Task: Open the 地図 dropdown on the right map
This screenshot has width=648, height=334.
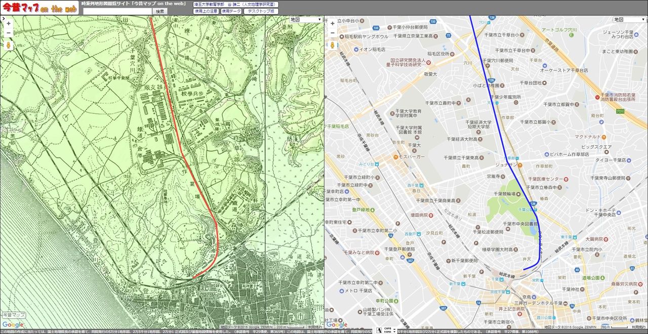Action: [x=629, y=20]
